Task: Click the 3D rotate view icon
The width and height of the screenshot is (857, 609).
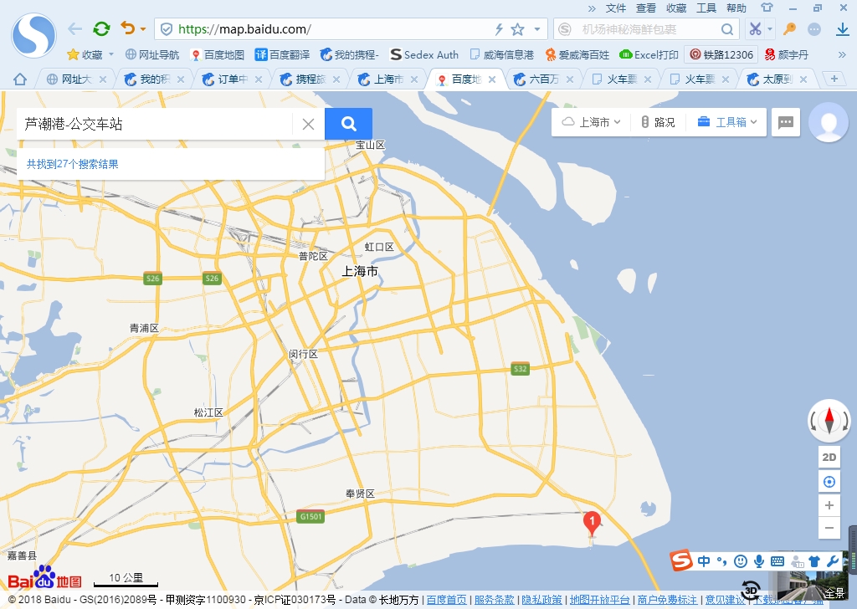Action: (752, 590)
